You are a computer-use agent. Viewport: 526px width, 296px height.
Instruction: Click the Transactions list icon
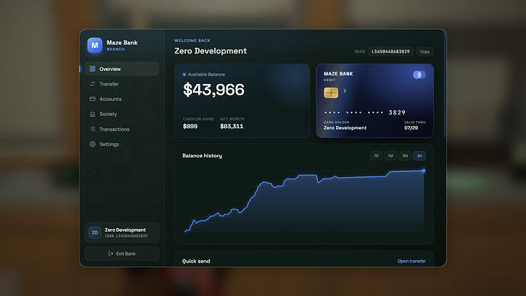[x=93, y=129]
